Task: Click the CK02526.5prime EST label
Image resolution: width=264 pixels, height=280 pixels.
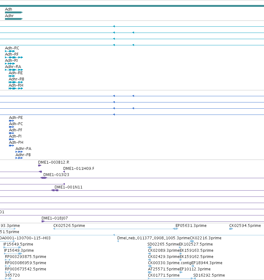Action: [69, 226]
